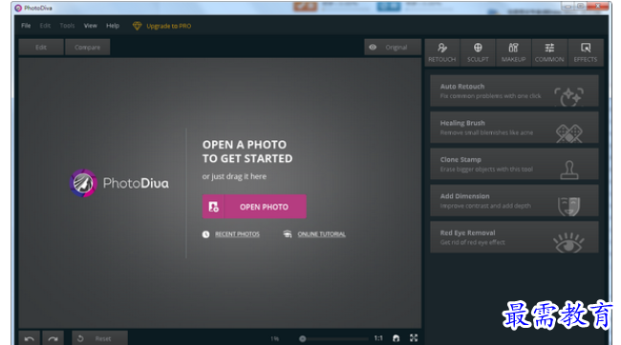Click Upgrade to PRO link

[169, 26]
